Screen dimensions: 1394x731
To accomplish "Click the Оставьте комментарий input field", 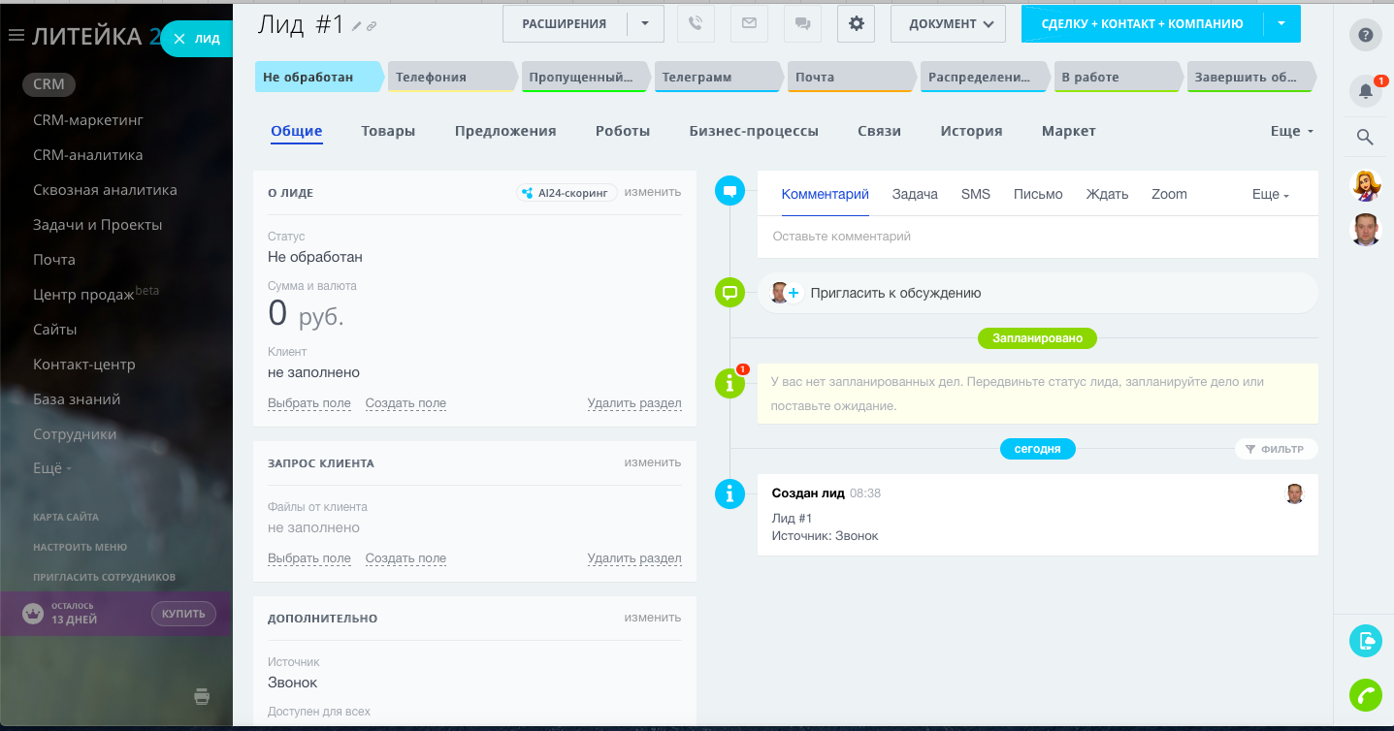I will pyautogui.click(x=1037, y=237).
